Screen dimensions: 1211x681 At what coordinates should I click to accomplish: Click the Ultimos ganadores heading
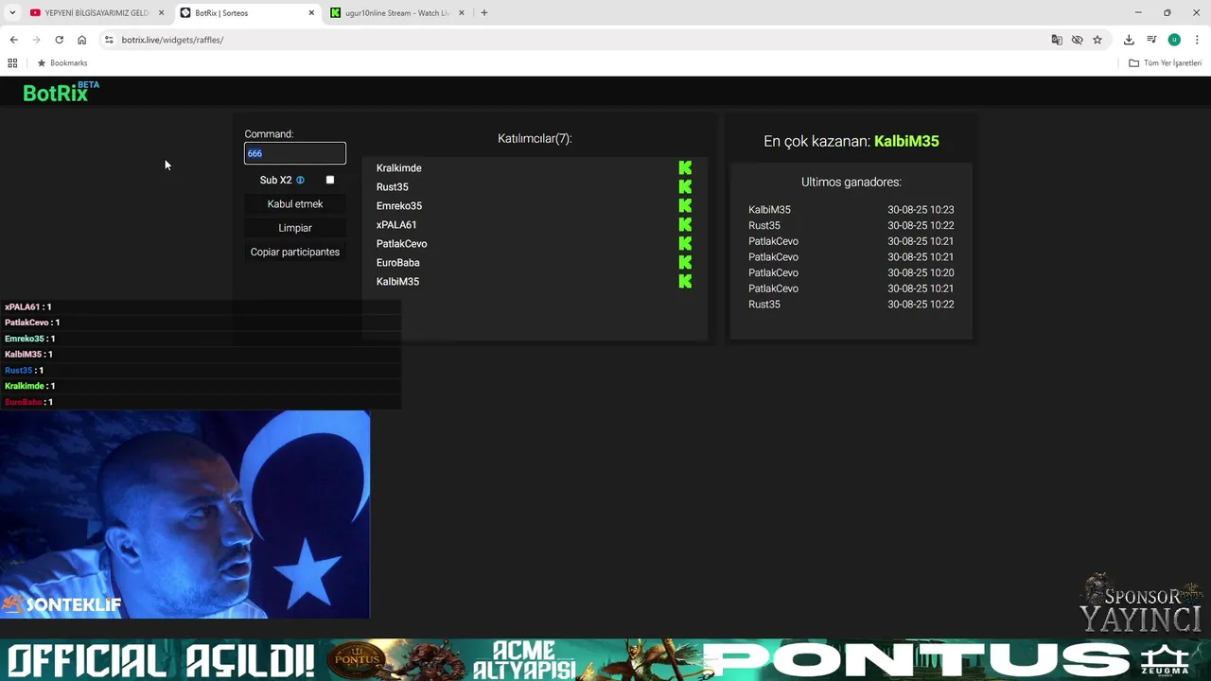click(x=851, y=182)
